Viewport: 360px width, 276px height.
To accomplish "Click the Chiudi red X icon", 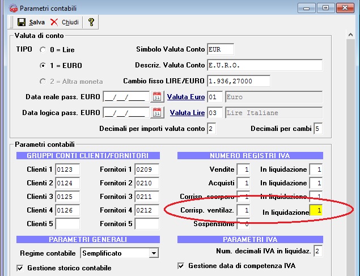I will [x=54, y=22].
